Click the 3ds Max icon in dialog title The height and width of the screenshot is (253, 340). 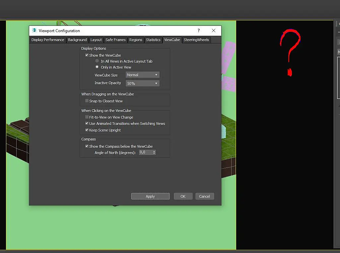click(x=34, y=30)
